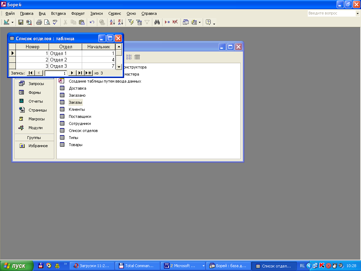361x271 pixels.
Task: Save with the floppy disk toolbar icon
Action: click(x=21, y=22)
